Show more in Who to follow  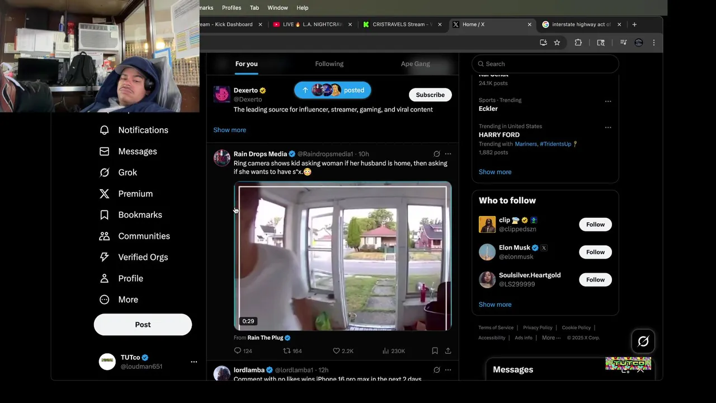495,304
